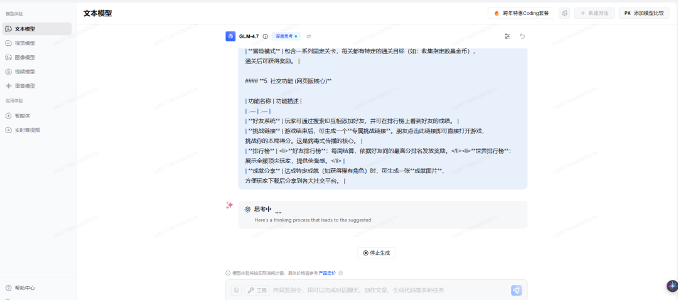Dismiss the pricing notice with gray icon
Screen dimensions: 678x300
point(341,273)
